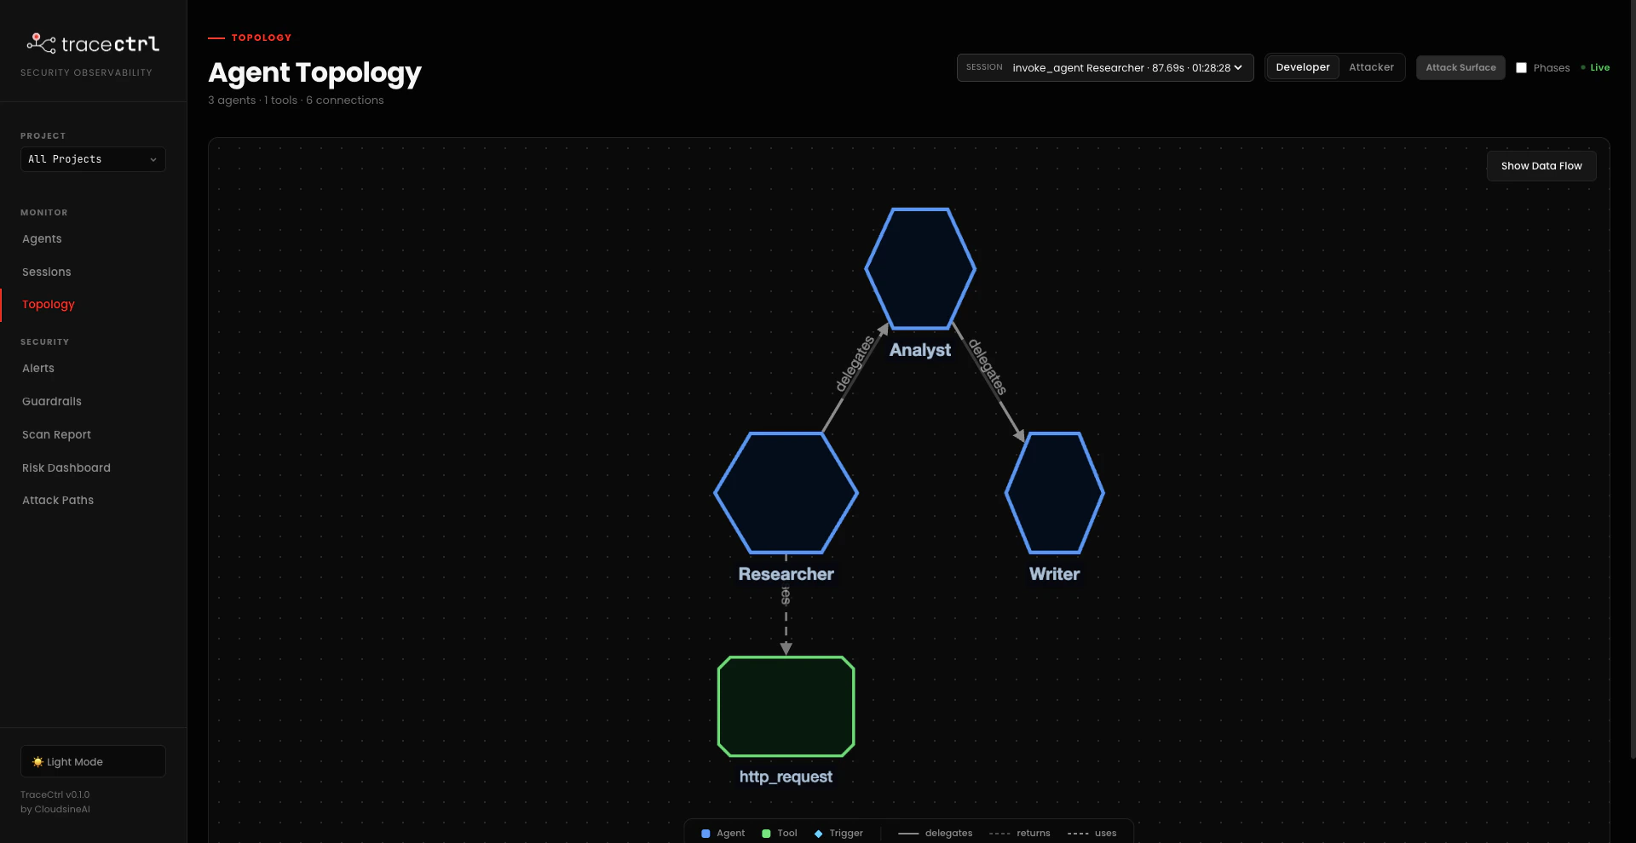This screenshot has height=843, width=1636.
Task: Select the Writer agent hexagon node
Action: coord(1054,492)
